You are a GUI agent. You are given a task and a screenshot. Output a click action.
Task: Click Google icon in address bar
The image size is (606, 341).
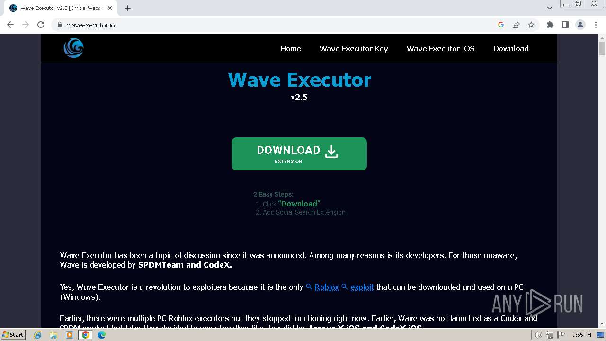pyautogui.click(x=501, y=25)
